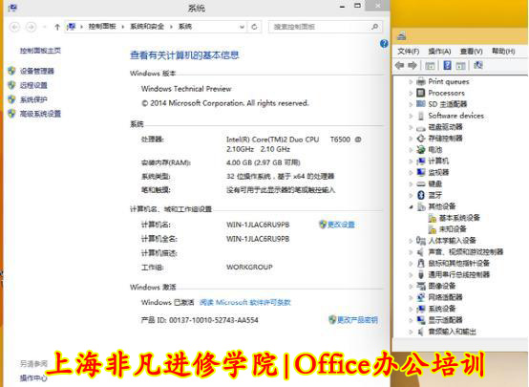Expand the SD 主适配器 node
The height and width of the screenshot is (387, 529).
tap(411, 104)
